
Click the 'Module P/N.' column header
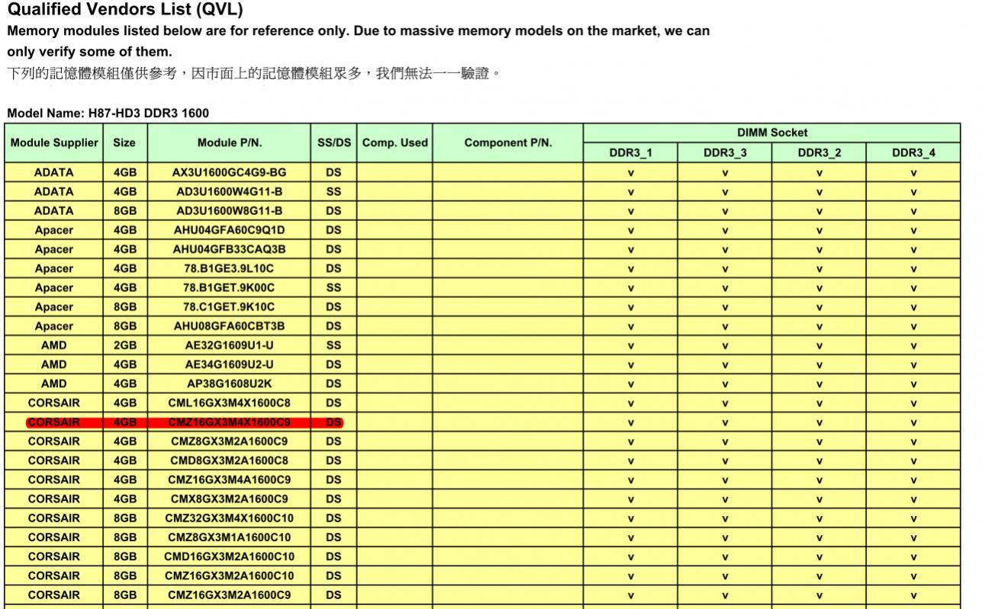229,143
